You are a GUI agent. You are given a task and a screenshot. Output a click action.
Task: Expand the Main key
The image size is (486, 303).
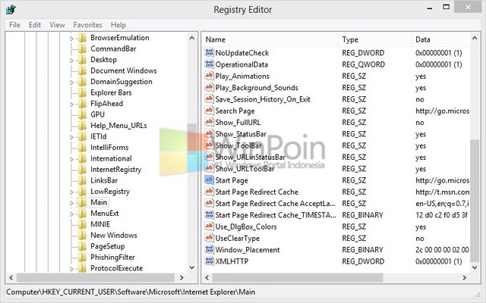[72, 203]
